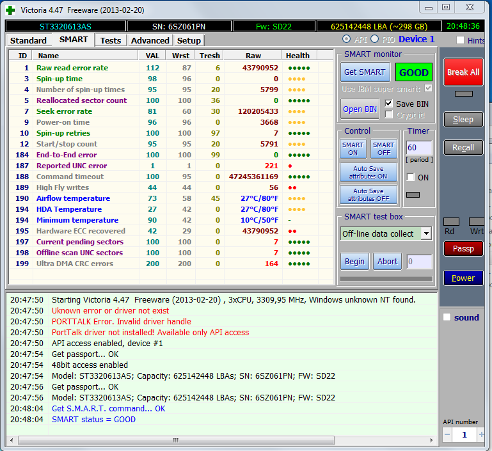Click the Open BIN button
Screen dimensions: 492x451
tap(360, 109)
